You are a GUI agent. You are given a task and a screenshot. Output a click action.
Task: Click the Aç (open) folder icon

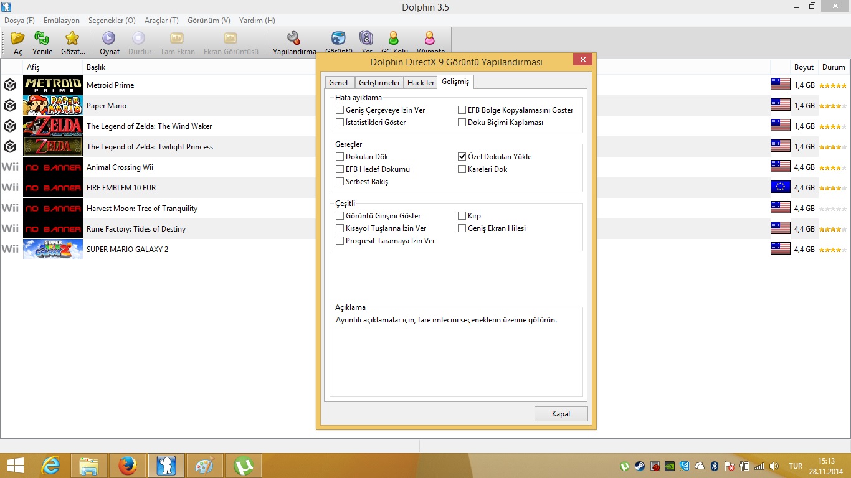point(18,39)
